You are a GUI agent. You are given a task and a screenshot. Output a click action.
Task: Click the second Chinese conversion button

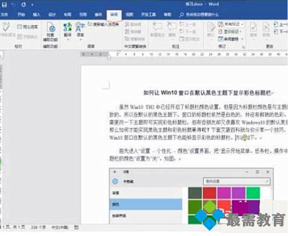click(x=133, y=31)
